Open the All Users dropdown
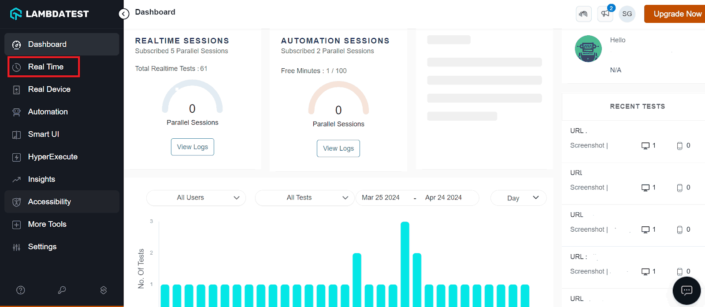This screenshot has width=705, height=307. tap(196, 198)
